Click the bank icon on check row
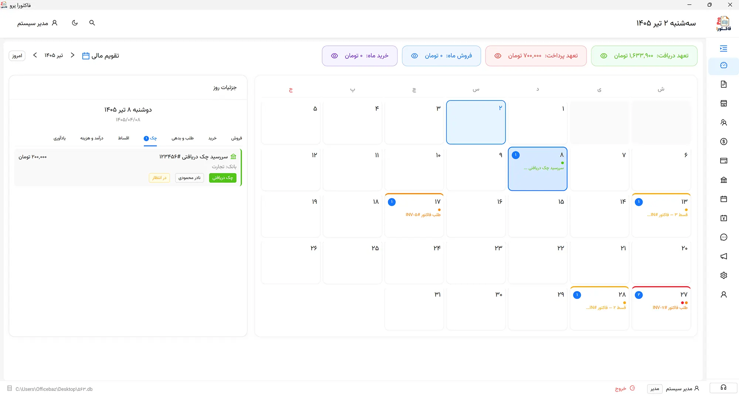The height and width of the screenshot is (396, 739). click(233, 156)
